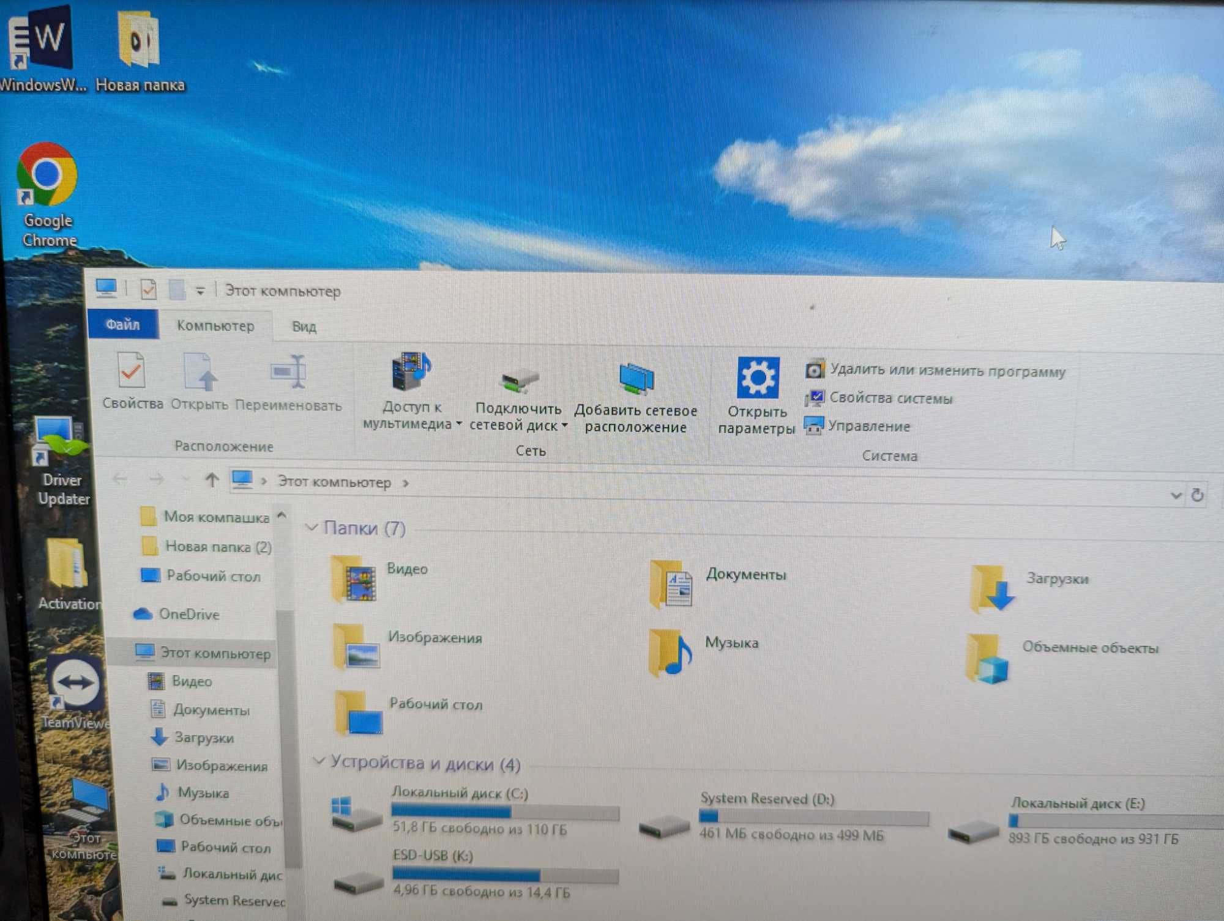
Task: Open the recent locations dropdown arrow
Action: click(x=185, y=480)
